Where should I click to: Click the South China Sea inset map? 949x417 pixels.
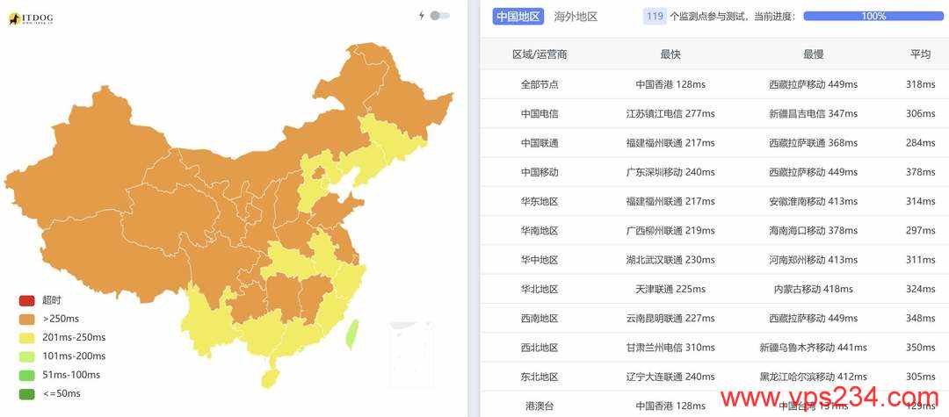tap(411, 353)
